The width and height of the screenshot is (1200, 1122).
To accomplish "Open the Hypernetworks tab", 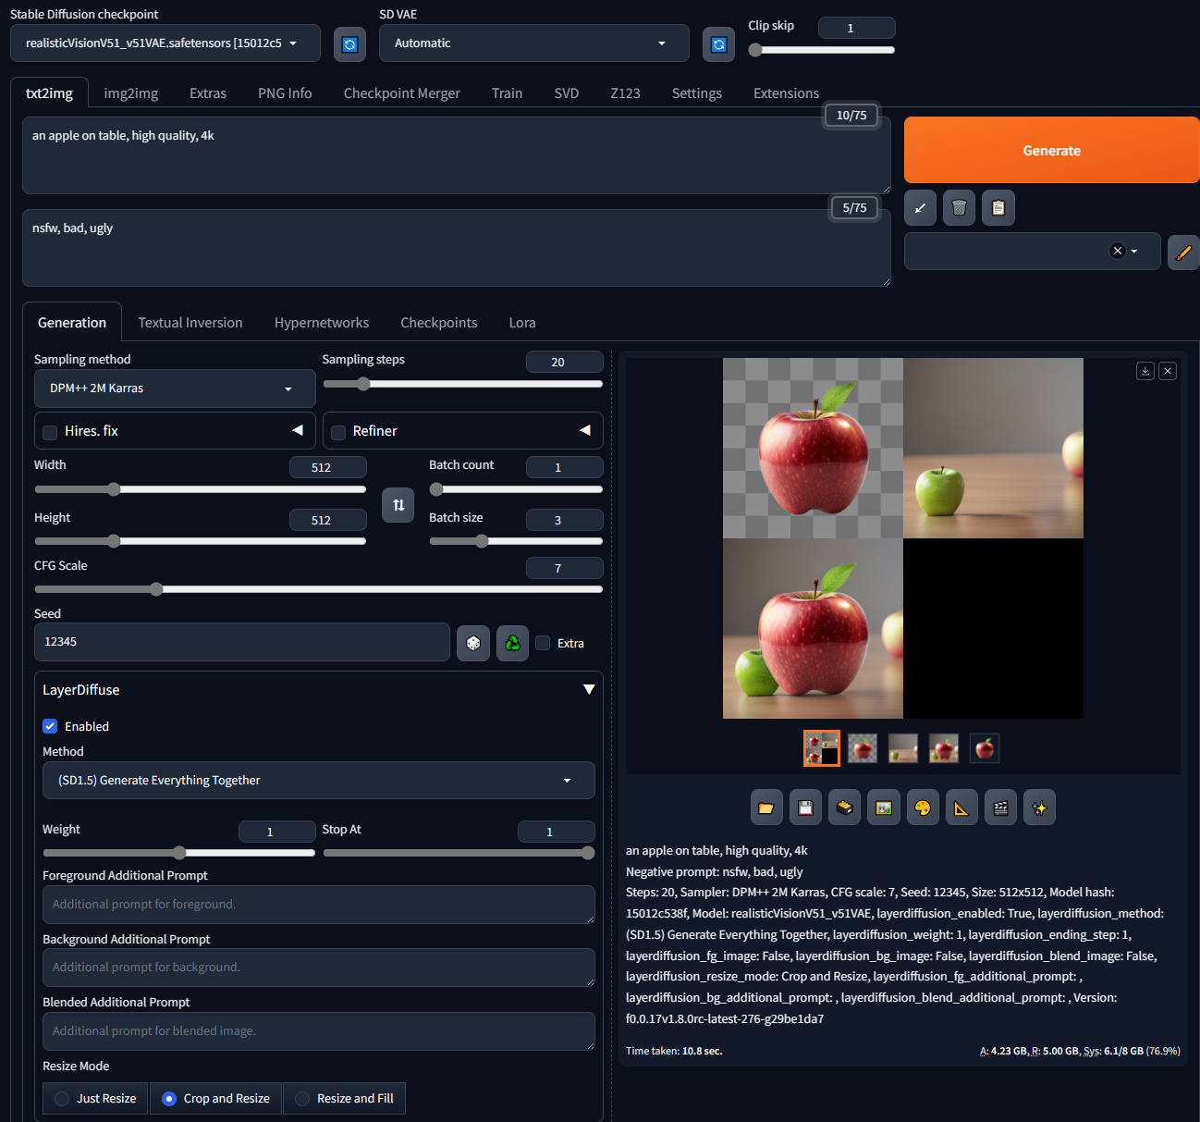I will pyautogui.click(x=322, y=323).
